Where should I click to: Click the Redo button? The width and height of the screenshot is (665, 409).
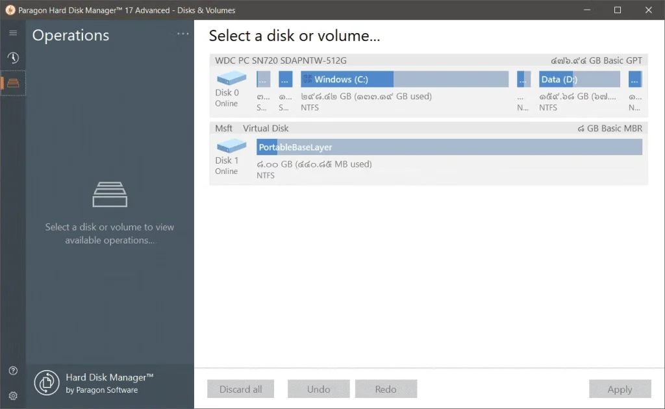pyautogui.click(x=386, y=389)
